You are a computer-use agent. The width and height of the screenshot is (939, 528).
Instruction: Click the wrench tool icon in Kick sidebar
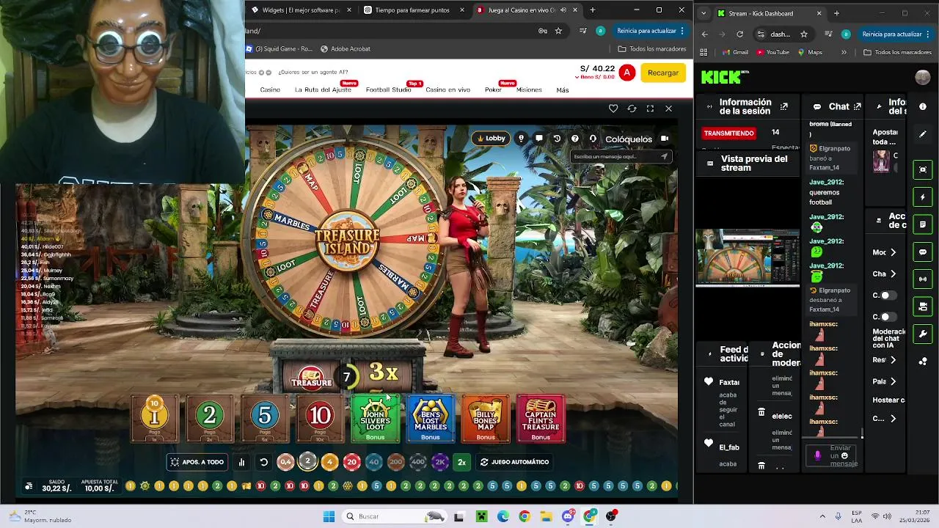[923, 334]
